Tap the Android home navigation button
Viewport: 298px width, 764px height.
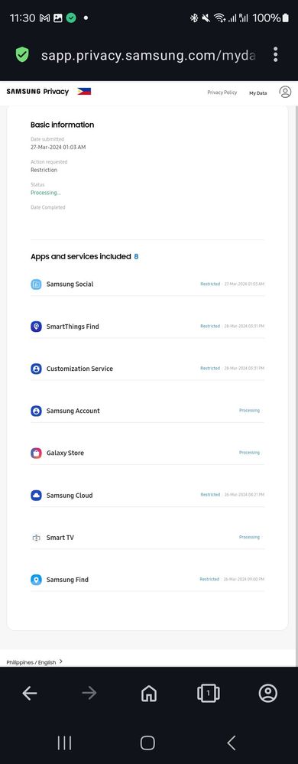147,743
